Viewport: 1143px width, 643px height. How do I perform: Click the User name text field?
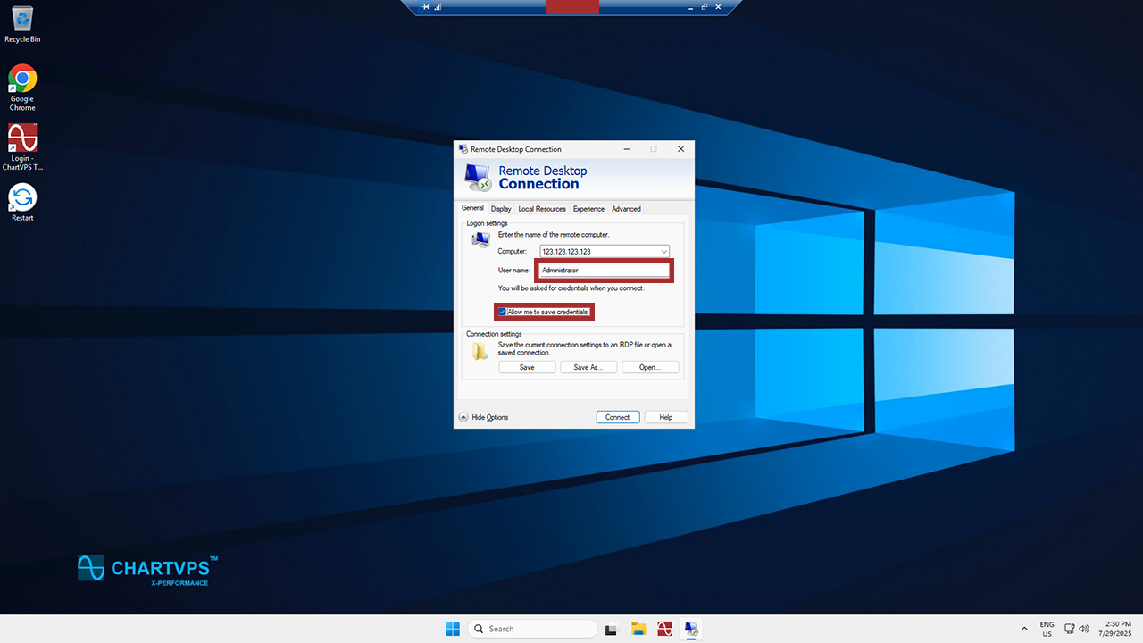pyautogui.click(x=605, y=270)
